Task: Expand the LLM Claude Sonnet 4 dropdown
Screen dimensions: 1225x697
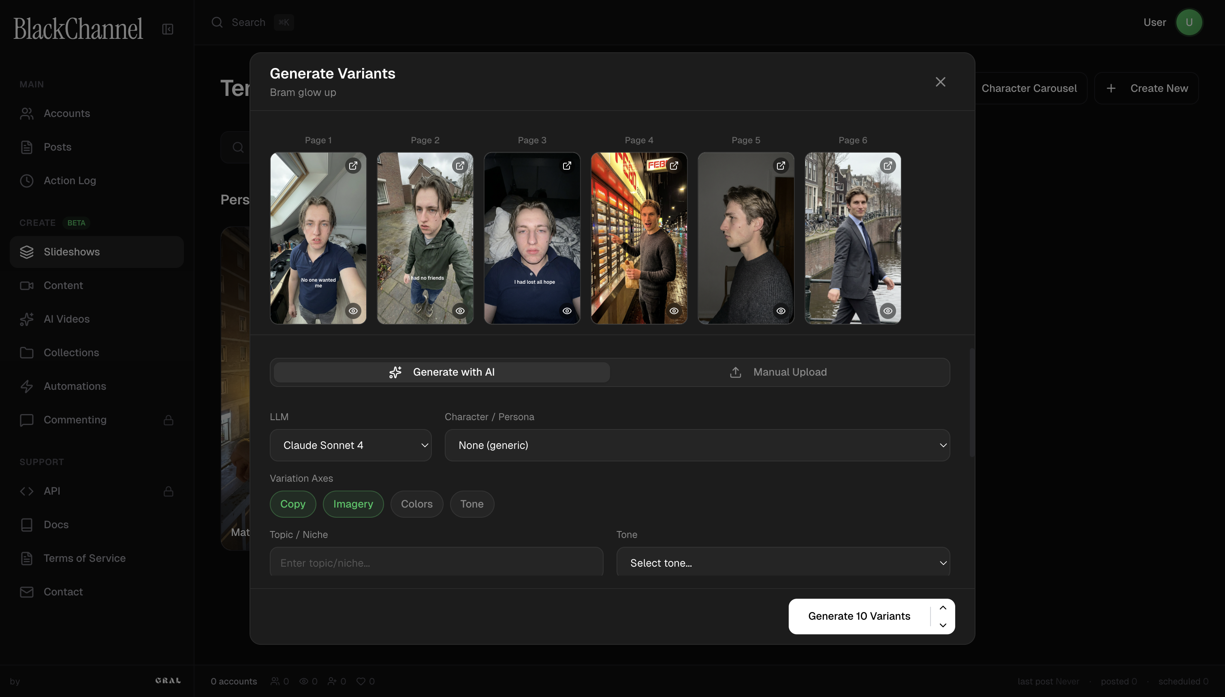Action: coord(350,445)
